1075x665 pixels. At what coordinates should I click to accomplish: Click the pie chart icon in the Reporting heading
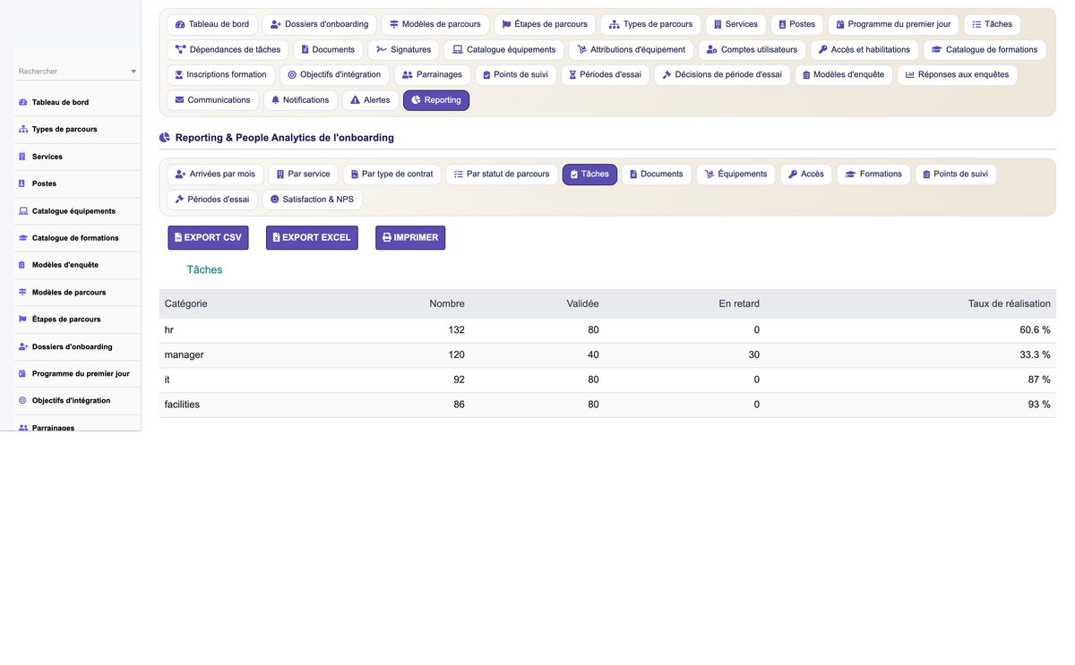(165, 138)
